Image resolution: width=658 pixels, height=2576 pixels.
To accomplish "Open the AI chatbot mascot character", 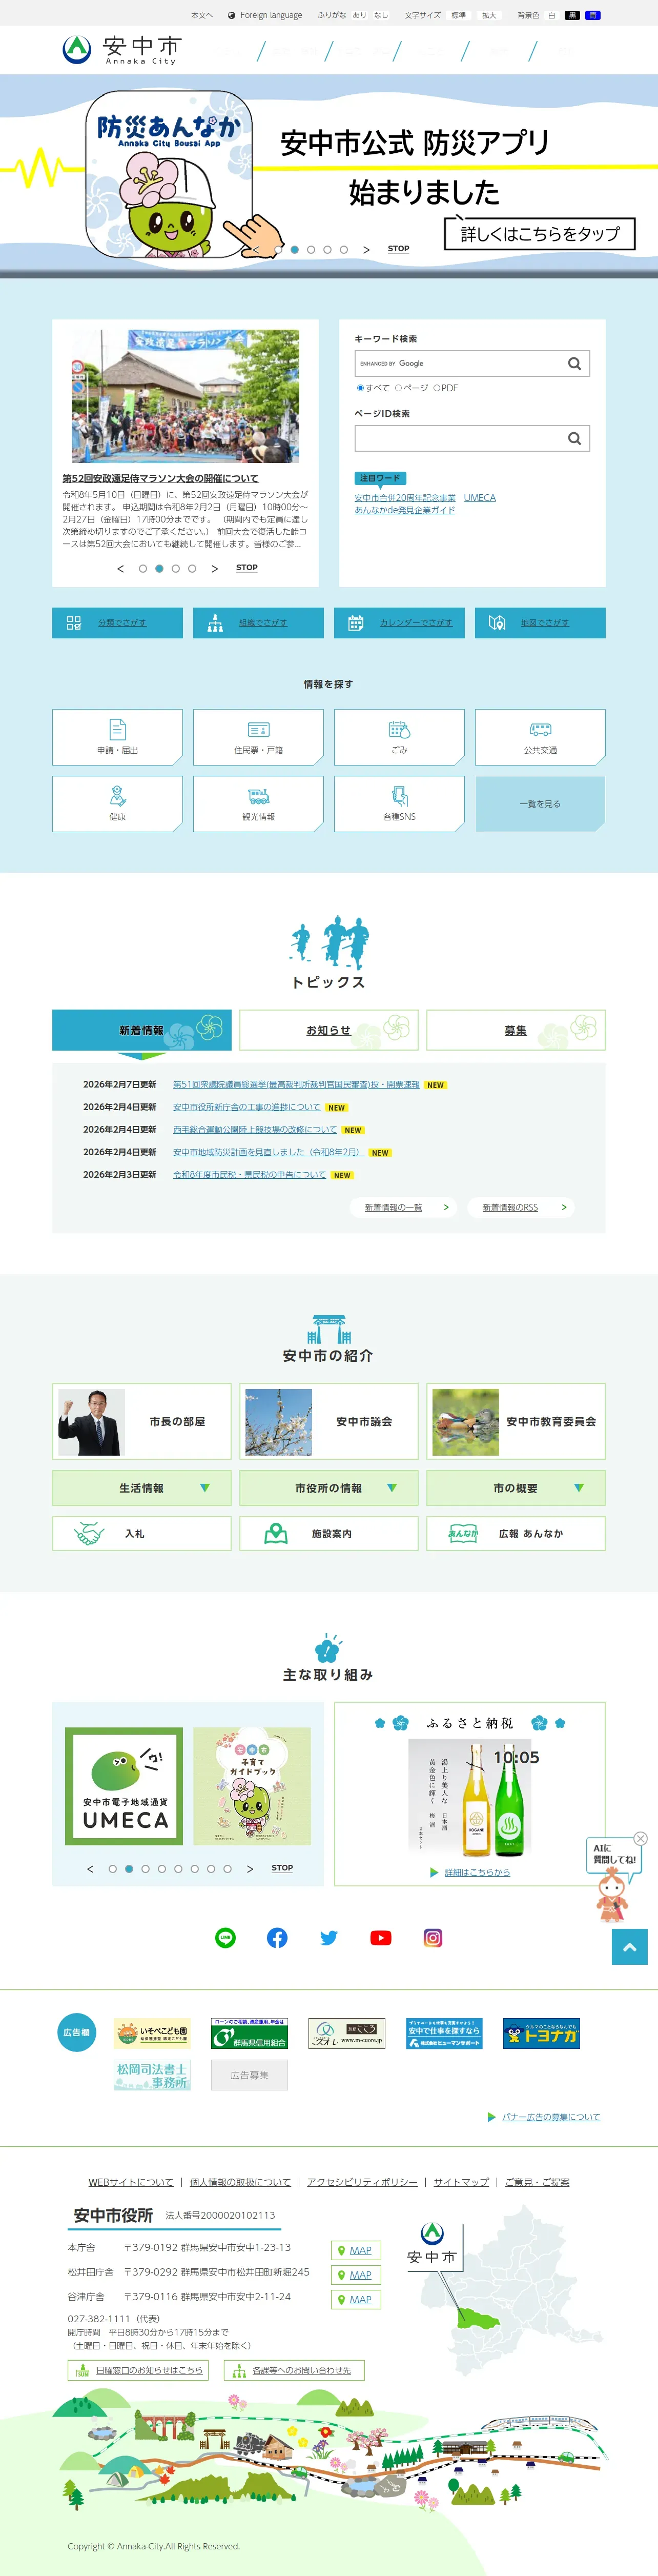I will pyautogui.click(x=612, y=1894).
